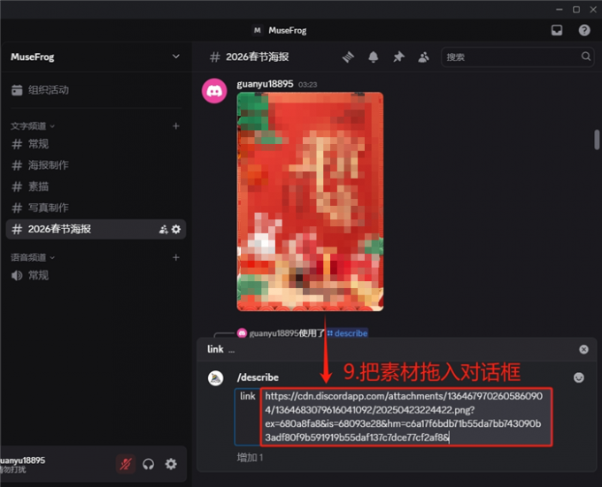Open the inbox icon in title bar
The image size is (602, 487).
pyautogui.click(x=557, y=30)
